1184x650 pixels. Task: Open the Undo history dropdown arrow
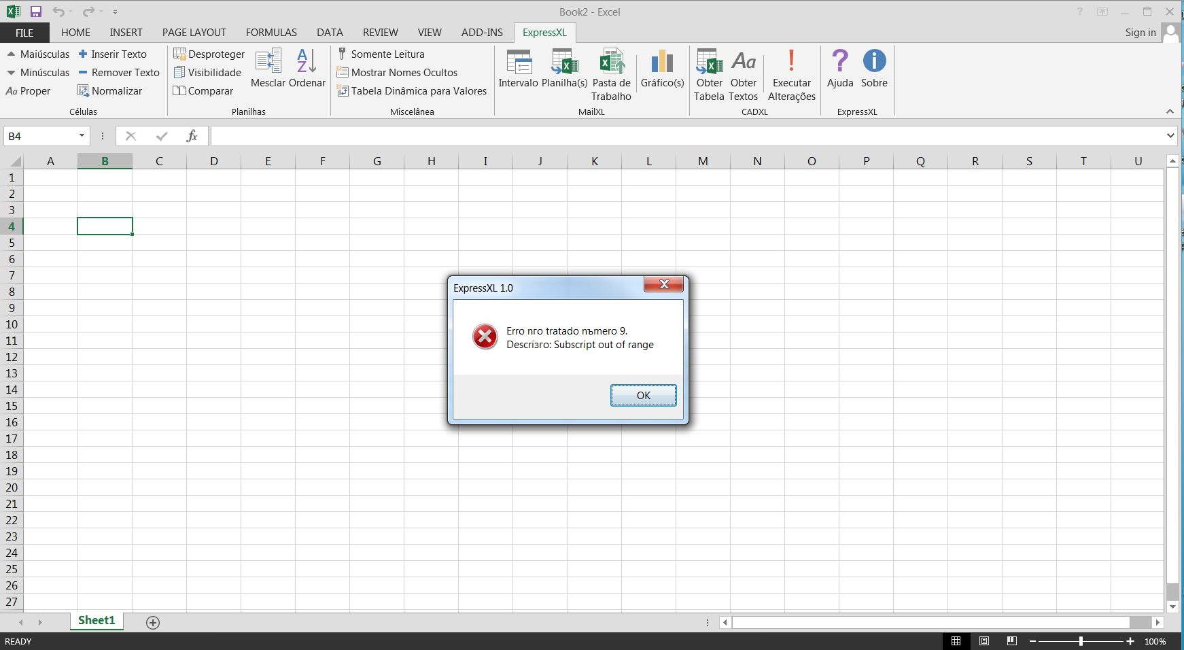click(71, 12)
